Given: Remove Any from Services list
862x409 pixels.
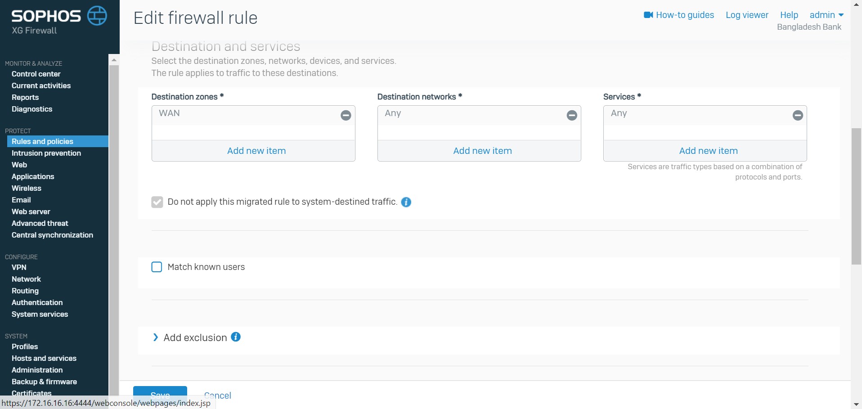Looking at the screenshot, I should pos(797,116).
